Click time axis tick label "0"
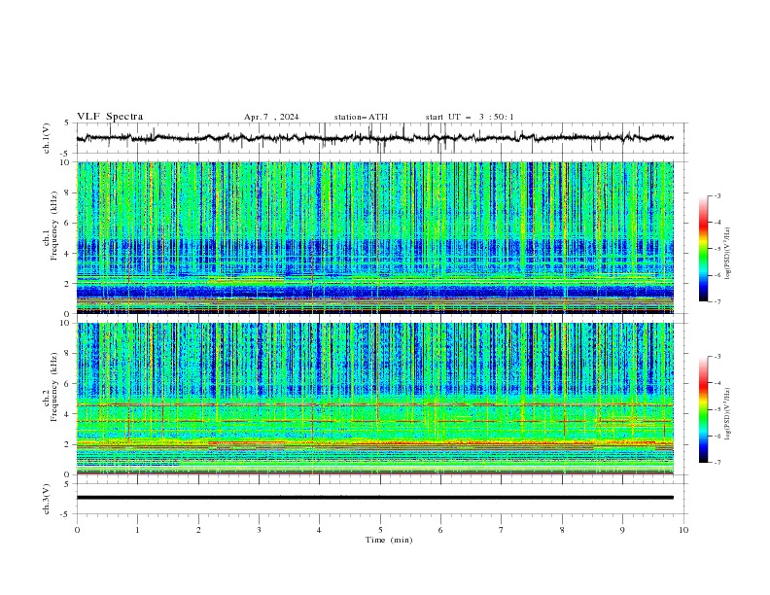This screenshot has height=595, width=770. (77, 530)
